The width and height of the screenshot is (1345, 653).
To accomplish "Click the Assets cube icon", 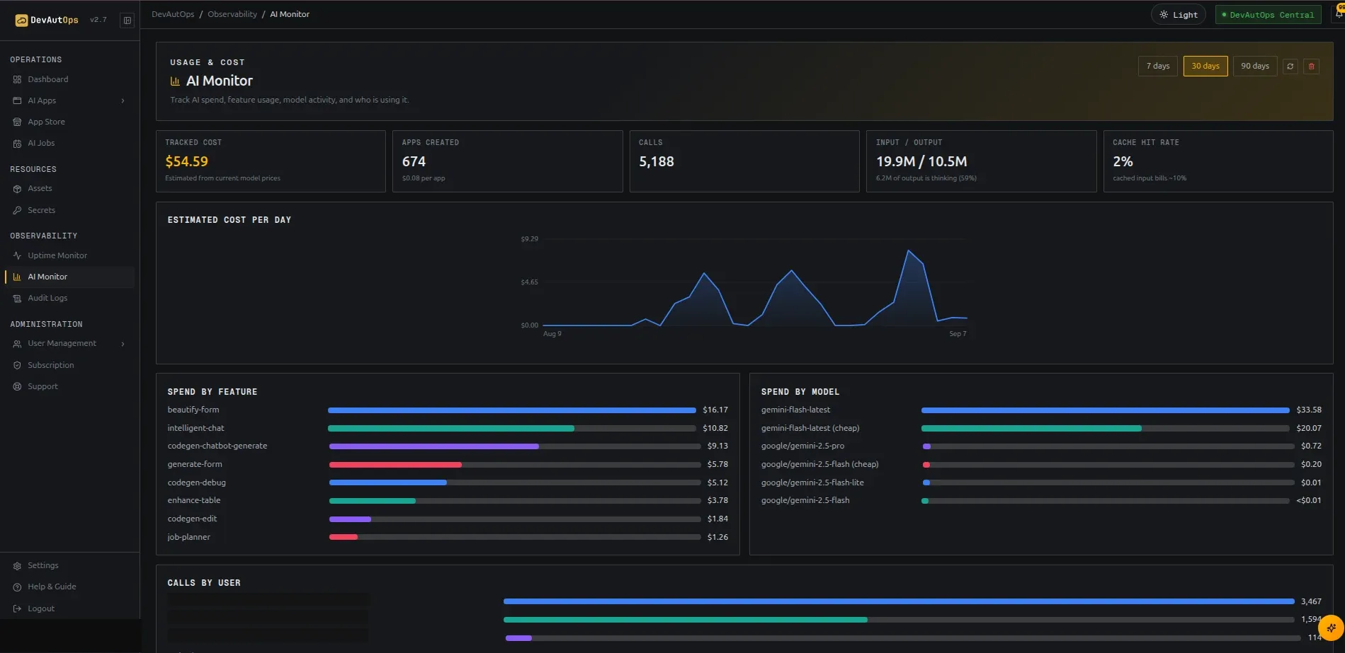I will pyautogui.click(x=17, y=189).
